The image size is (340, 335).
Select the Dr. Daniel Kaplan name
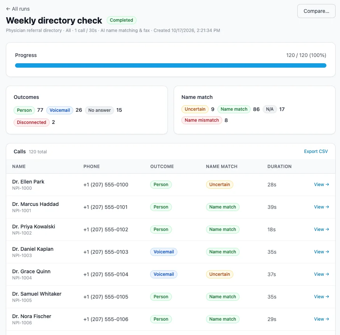click(33, 249)
